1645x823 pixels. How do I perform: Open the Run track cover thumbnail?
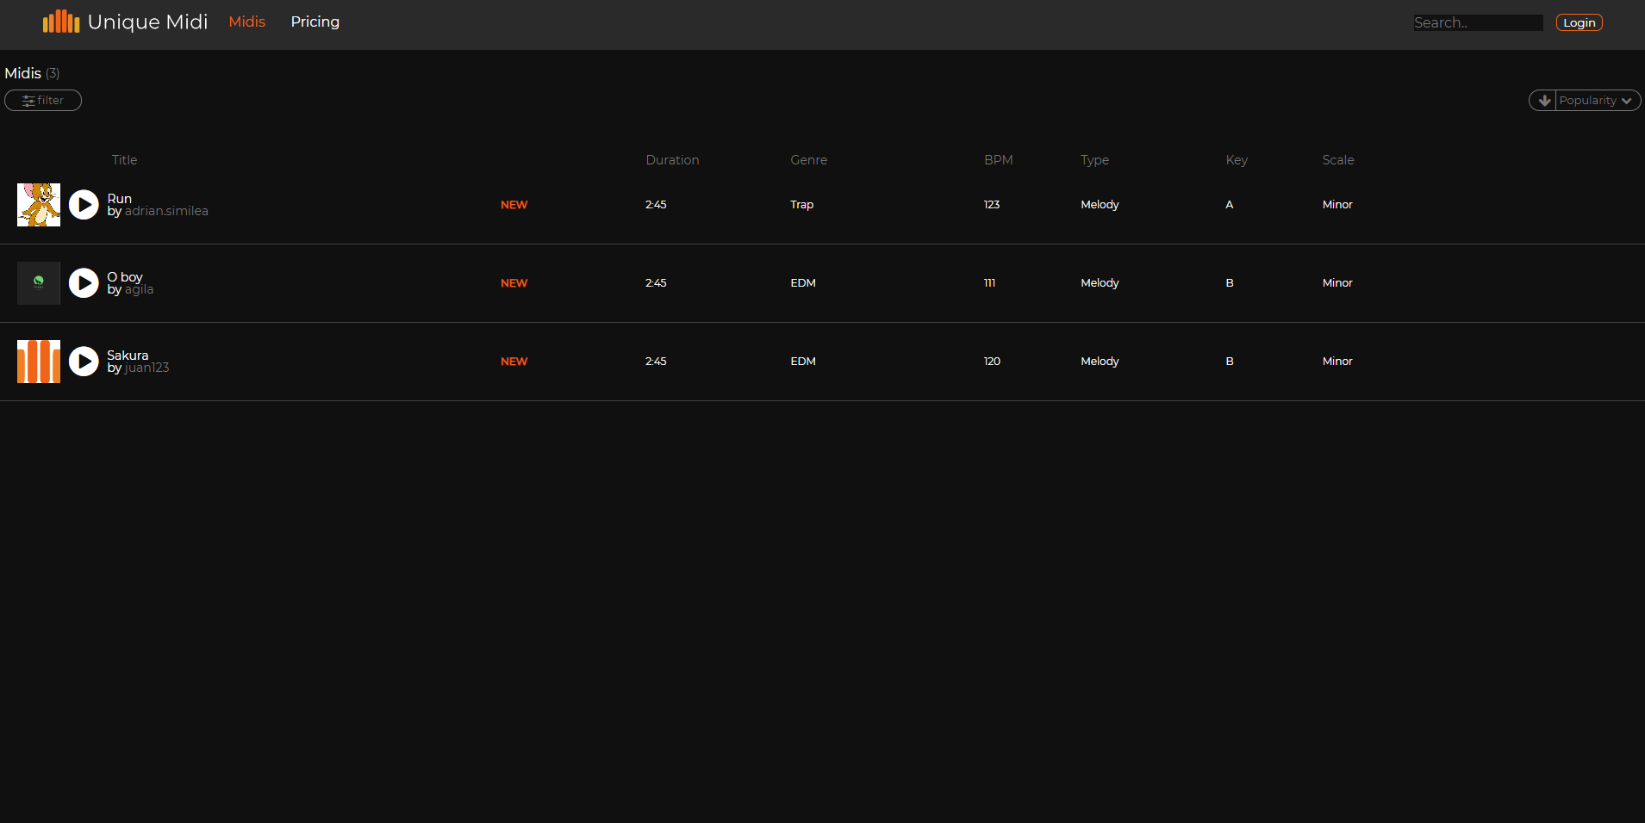(x=39, y=205)
